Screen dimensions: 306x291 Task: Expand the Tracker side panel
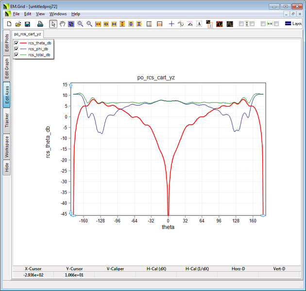[x=7, y=120]
